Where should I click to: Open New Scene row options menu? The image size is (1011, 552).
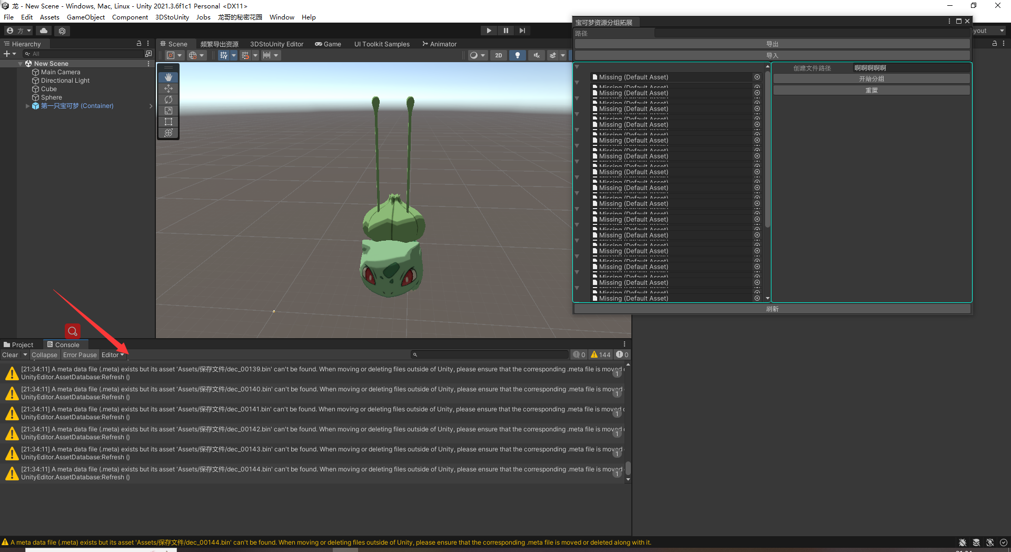point(148,64)
